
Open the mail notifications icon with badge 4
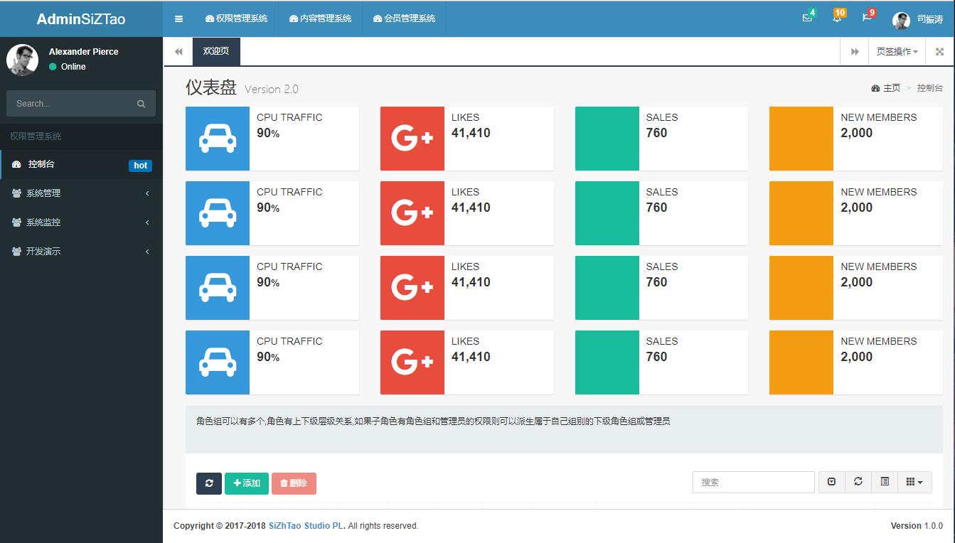coord(808,18)
